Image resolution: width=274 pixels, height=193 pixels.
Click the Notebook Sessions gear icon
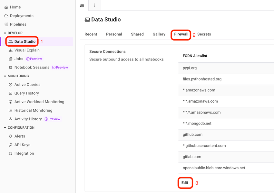[x=11, y=68]
